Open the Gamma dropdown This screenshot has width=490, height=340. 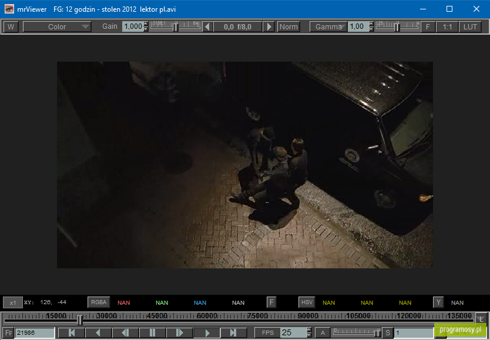pyautogui.click(x=328, y=27)
